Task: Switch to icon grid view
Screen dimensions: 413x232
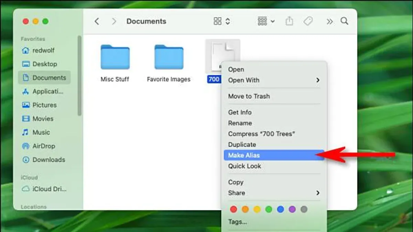Action: click(x=218, y=21)
